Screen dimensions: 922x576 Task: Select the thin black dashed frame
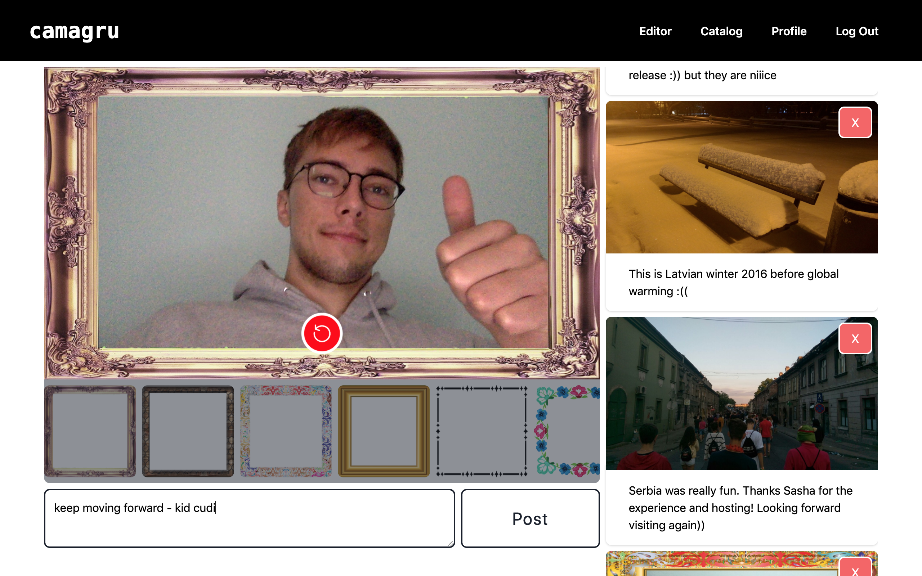point(482,431)
